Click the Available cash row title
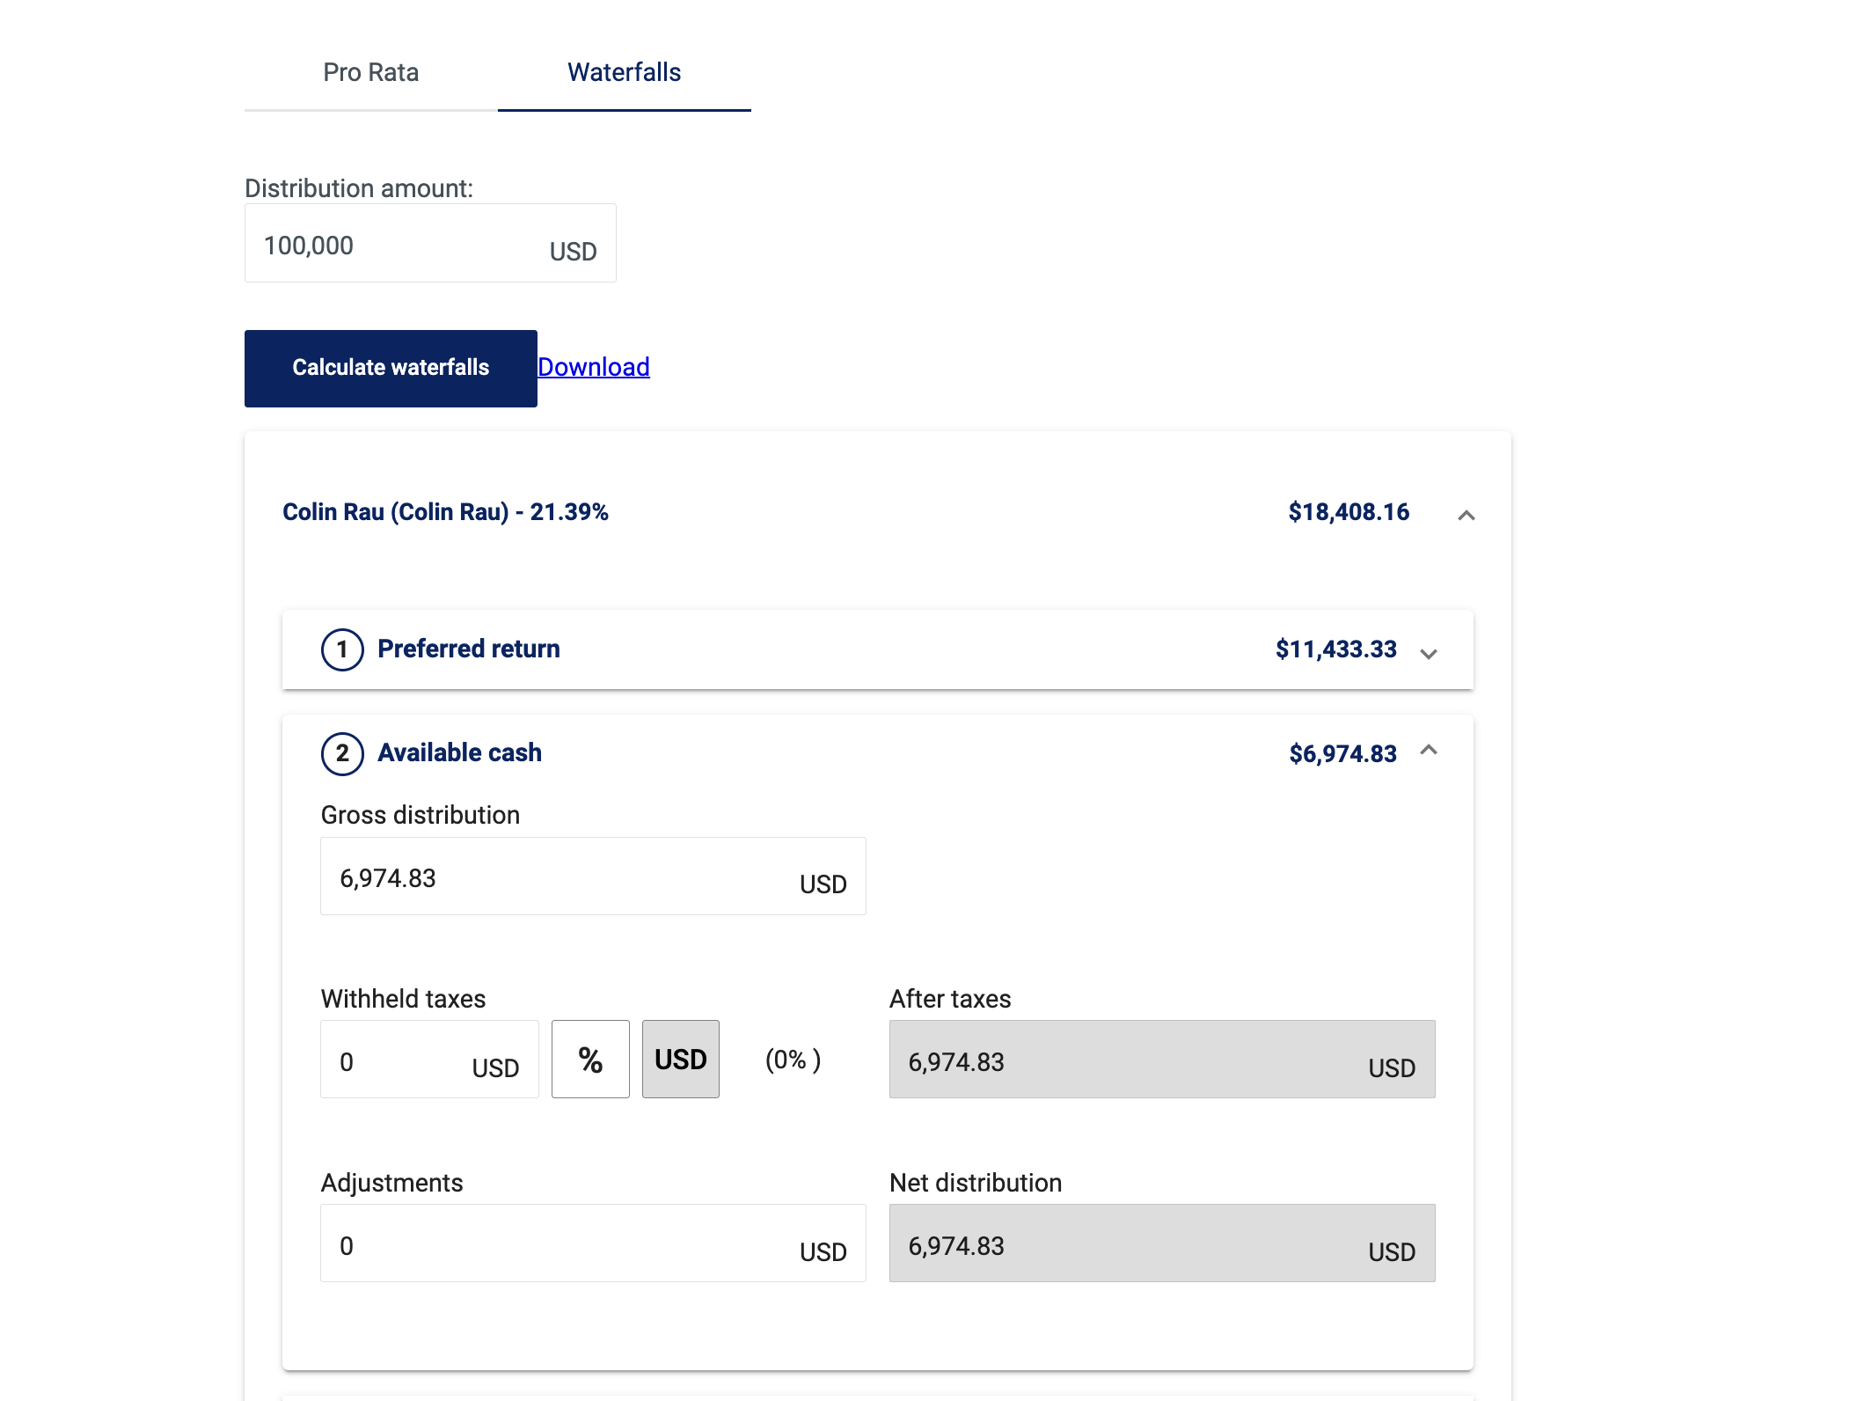Screen dimensions: 1865x1401 pos(459,753)
